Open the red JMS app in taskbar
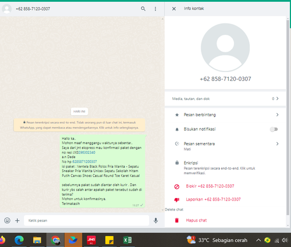This screenshot has height=247, width=291. pyautogui.click(x=91, y=240)
